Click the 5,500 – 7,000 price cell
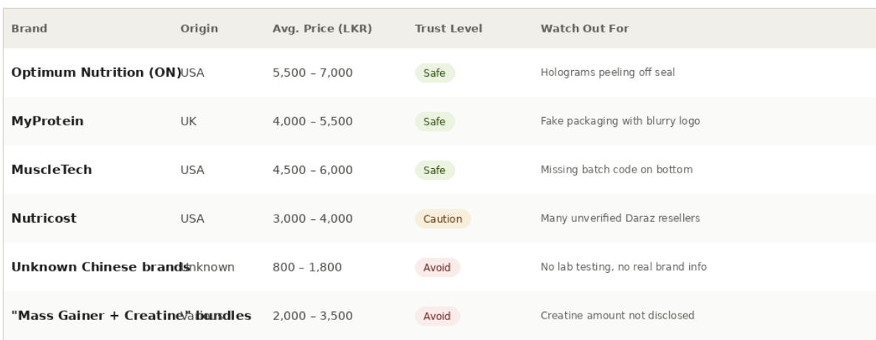876x340 pixels. pos(313,73)
